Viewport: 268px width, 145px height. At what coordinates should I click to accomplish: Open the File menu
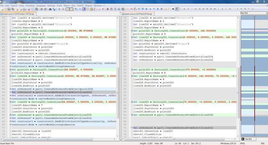2,5
